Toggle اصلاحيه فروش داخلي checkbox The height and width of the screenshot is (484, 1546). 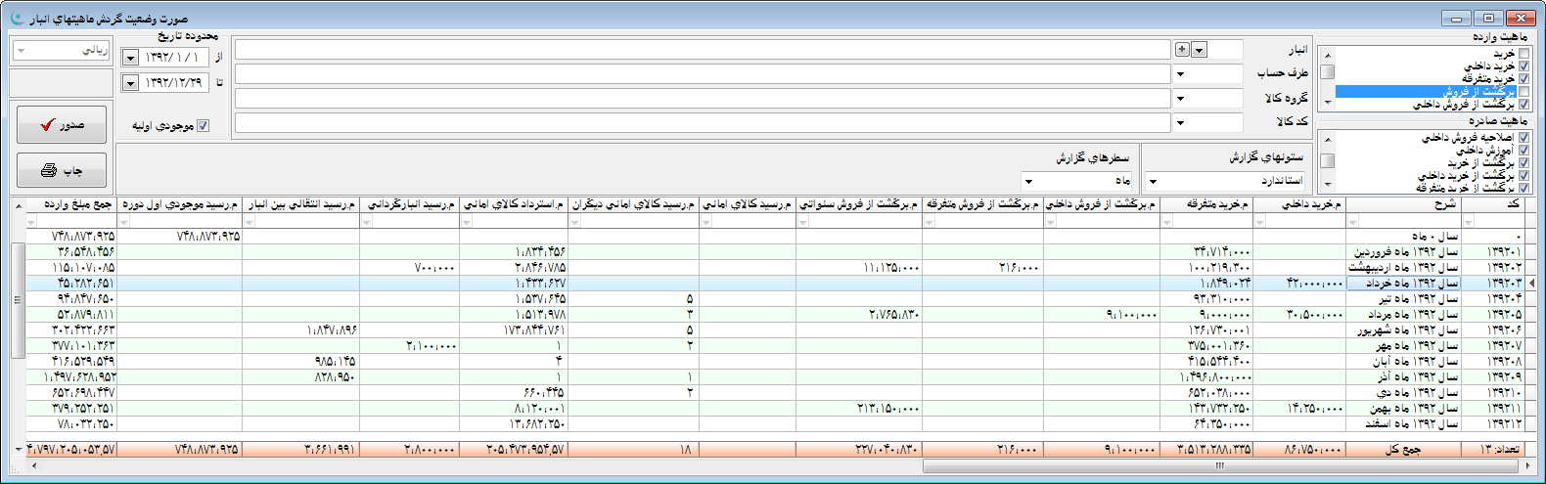[1523, 138]
